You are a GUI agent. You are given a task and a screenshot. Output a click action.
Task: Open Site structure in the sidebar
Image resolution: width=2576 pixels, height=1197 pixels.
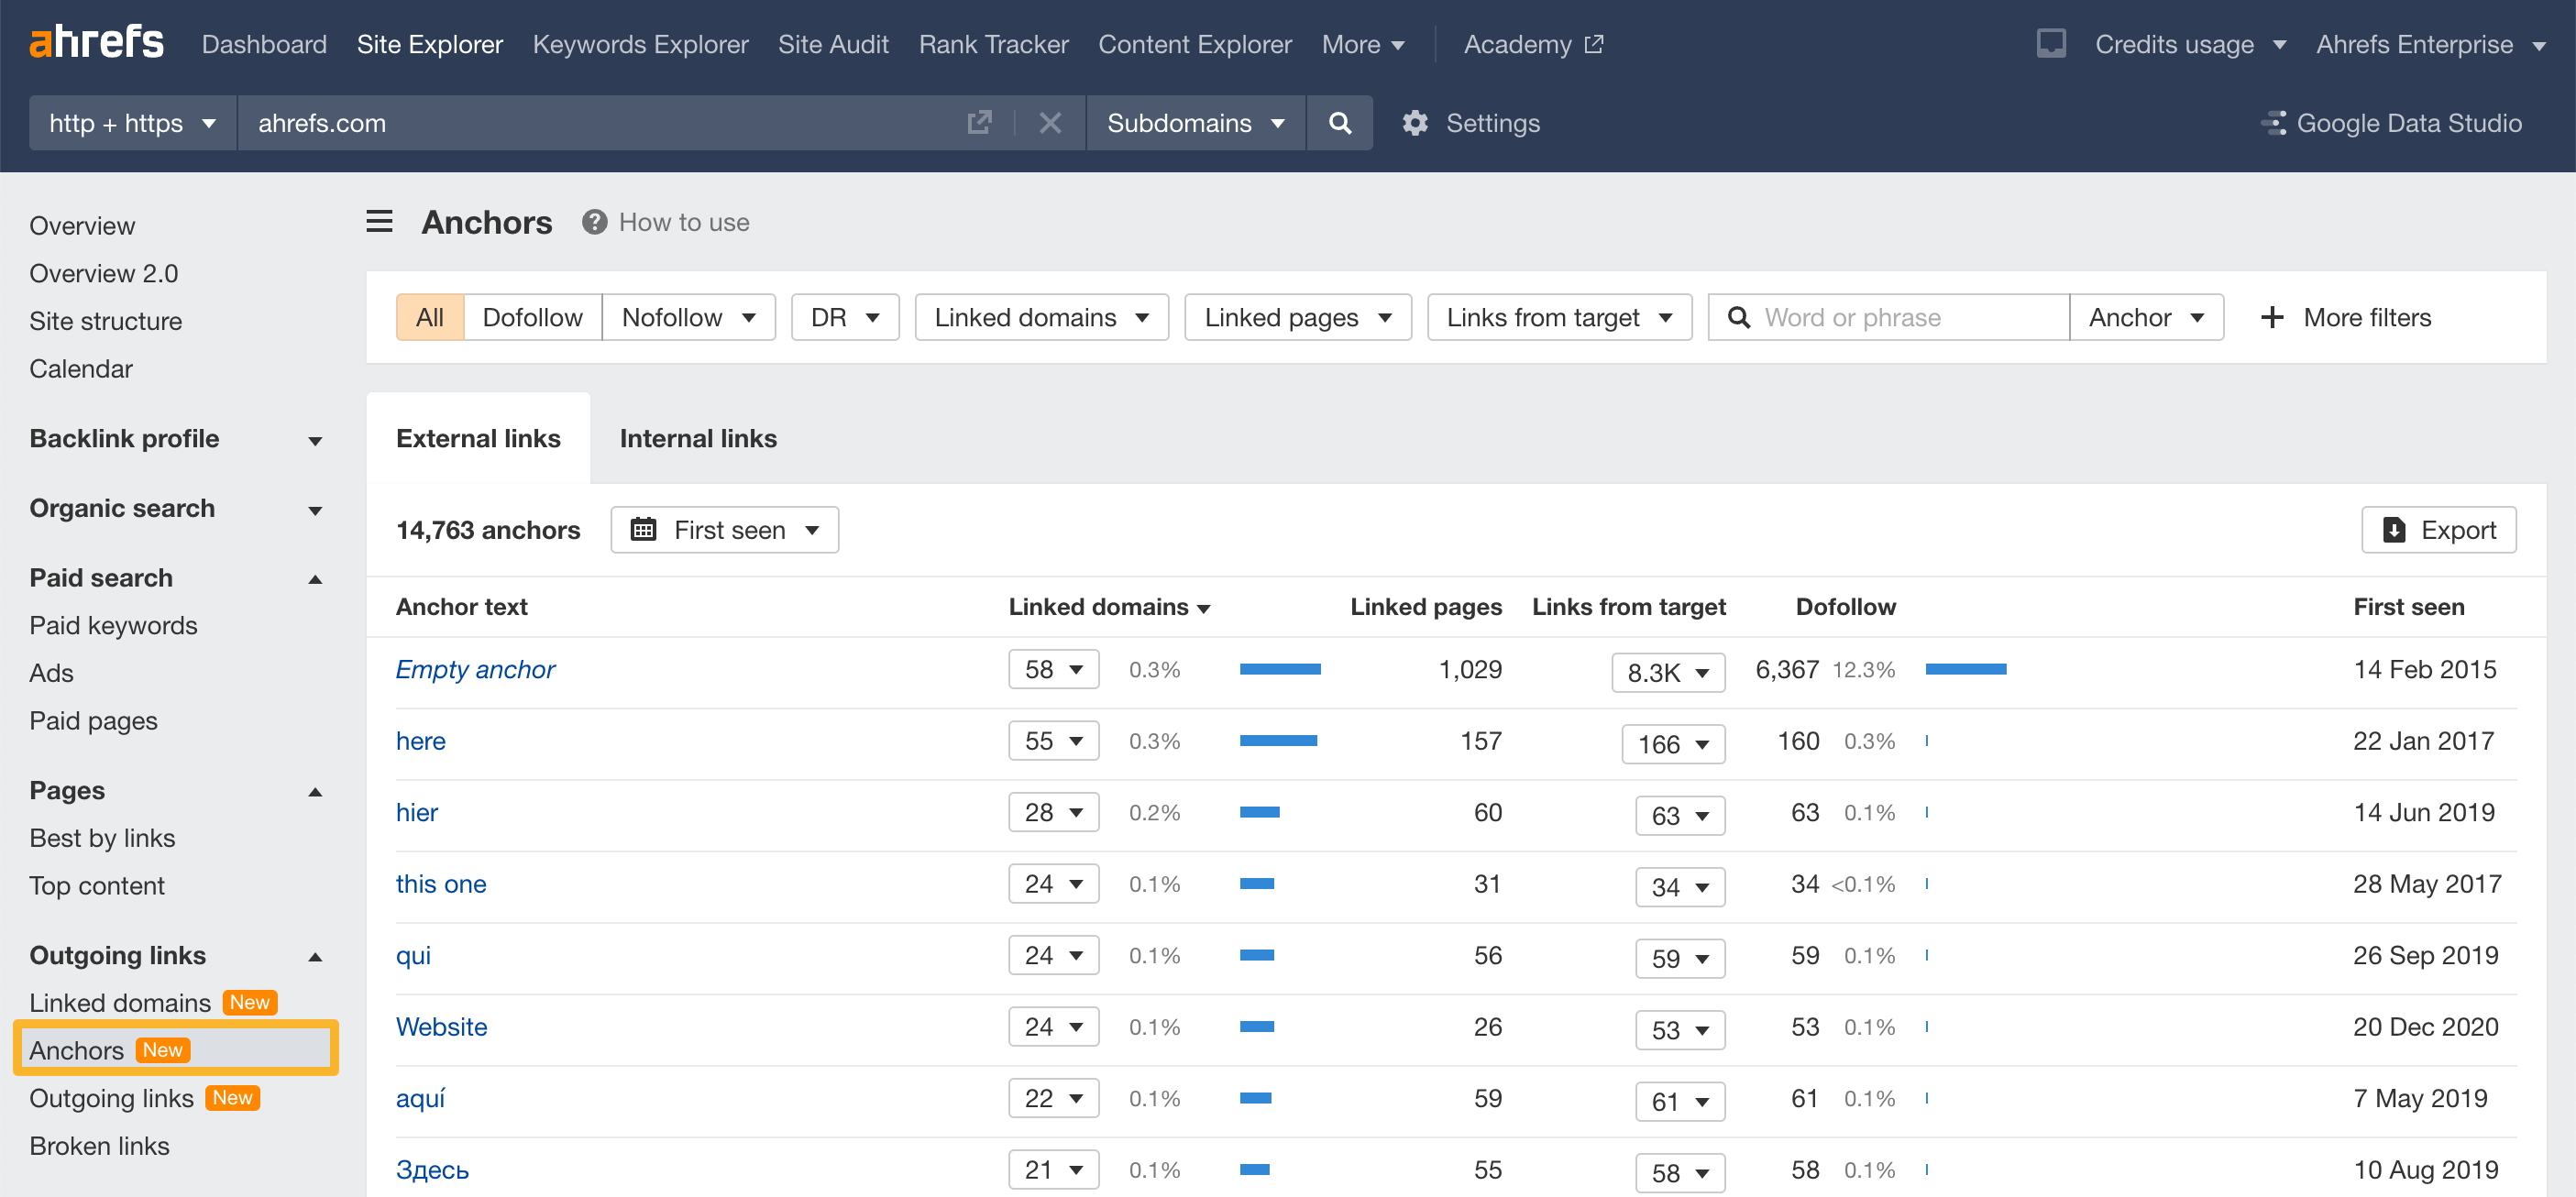click(x=105, y=322)
